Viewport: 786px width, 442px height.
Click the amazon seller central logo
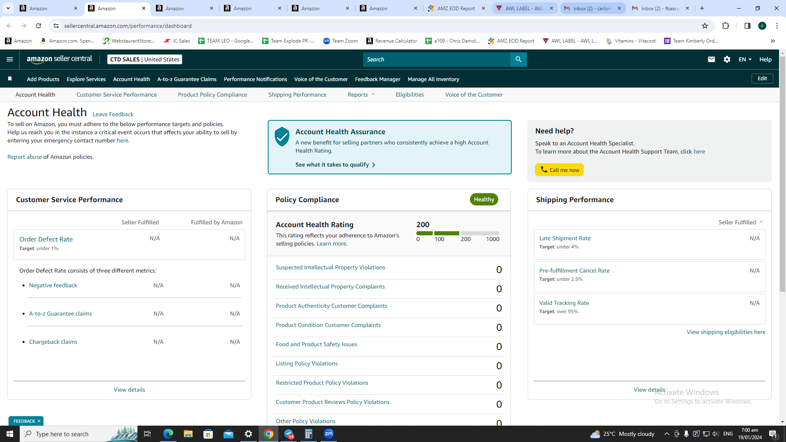click(x=59, y=59)
